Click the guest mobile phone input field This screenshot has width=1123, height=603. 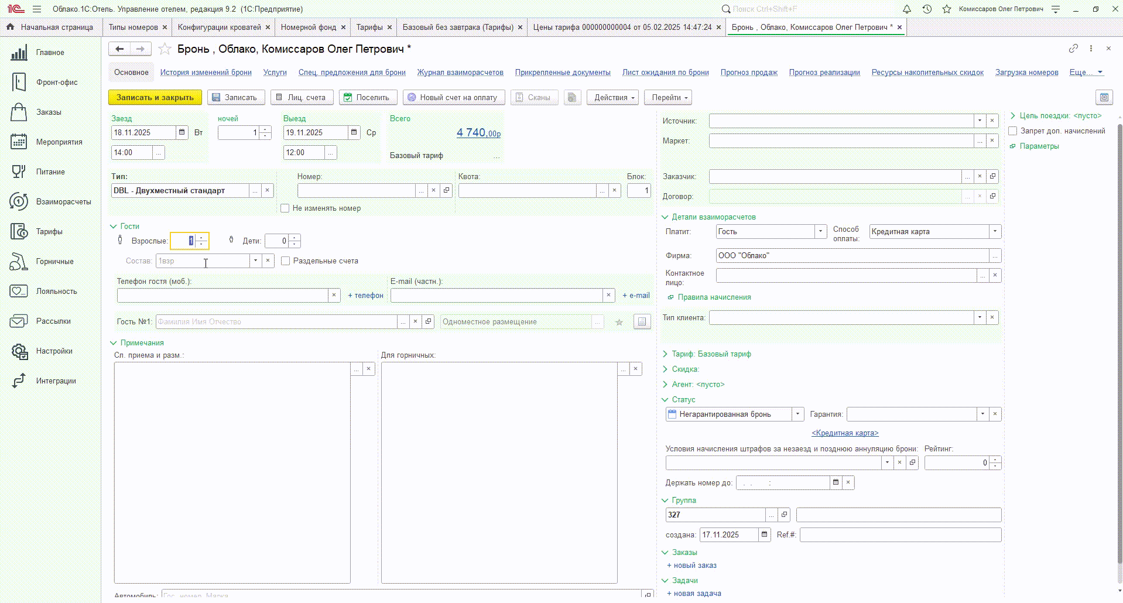[222, 296]
